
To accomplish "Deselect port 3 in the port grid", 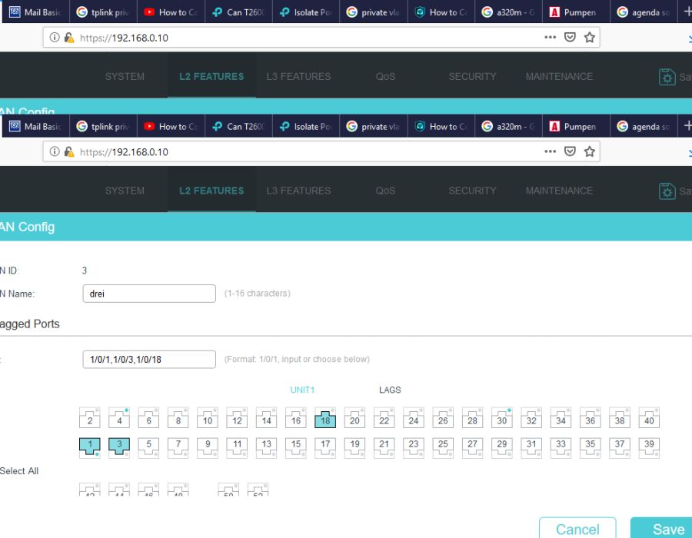I will click(119, 447).
